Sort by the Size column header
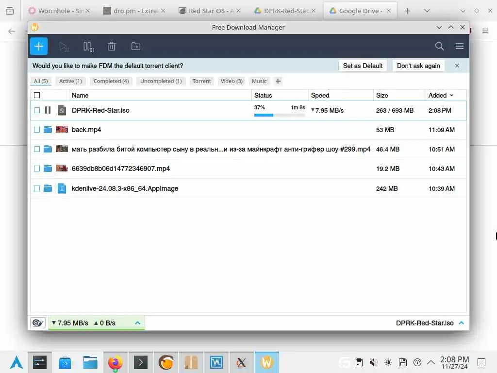 (x=399, y=95)
